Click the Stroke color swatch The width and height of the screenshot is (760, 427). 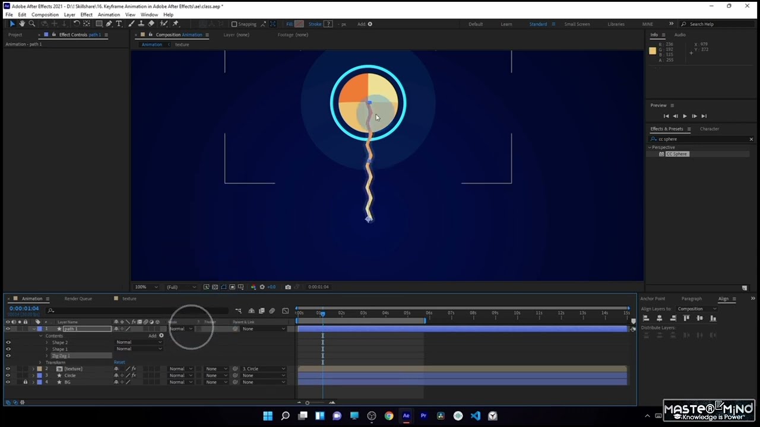pyautogui.click(x=328, y=24)
